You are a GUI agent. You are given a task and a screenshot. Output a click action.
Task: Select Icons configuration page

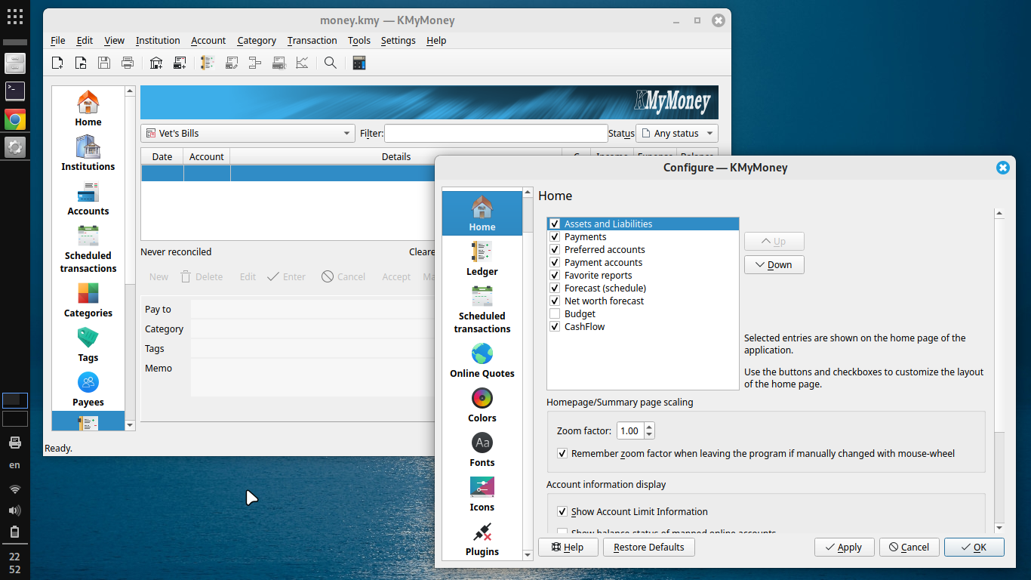pos(482,494)
